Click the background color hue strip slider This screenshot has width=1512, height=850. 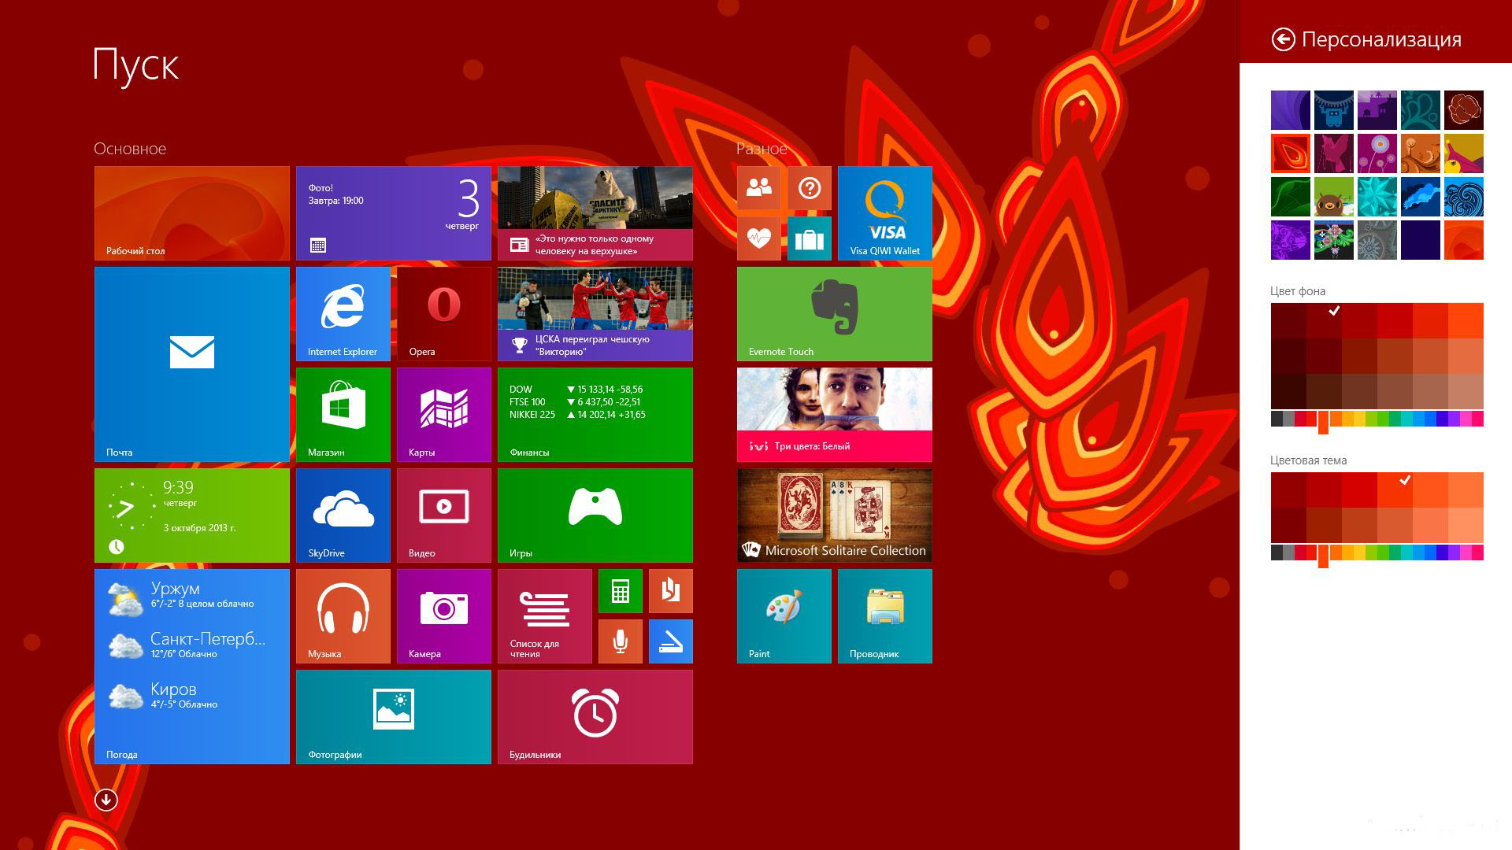(1323, 421)
